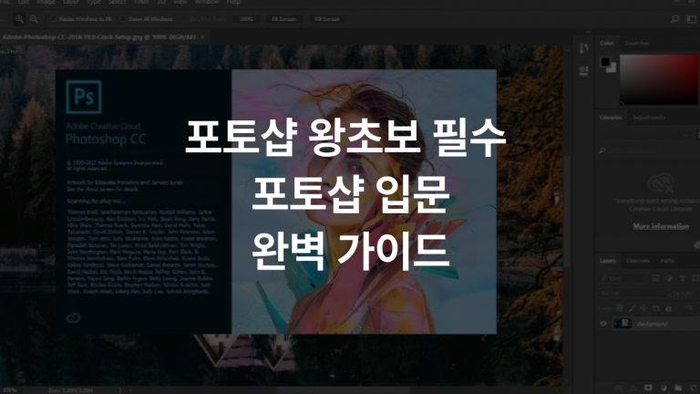Click the Libraries search field

click(x=647, y=151)
